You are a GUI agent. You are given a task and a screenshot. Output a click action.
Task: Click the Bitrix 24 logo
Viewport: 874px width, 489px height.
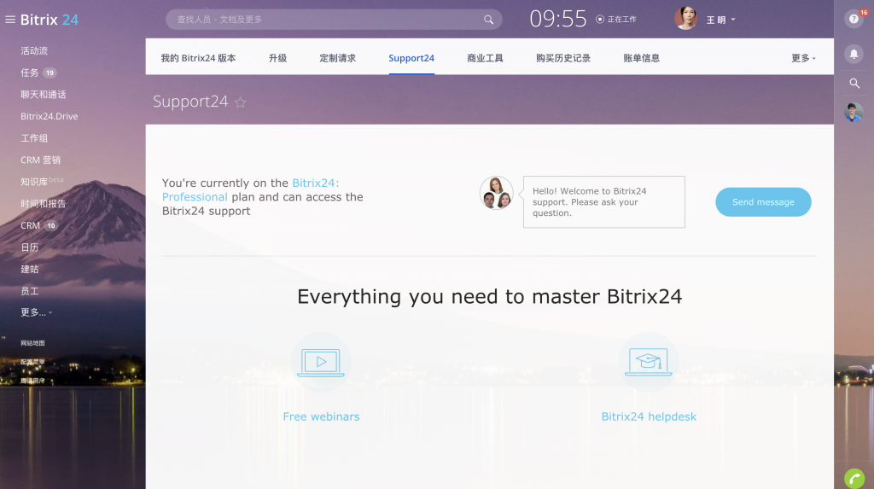(50, 20)
